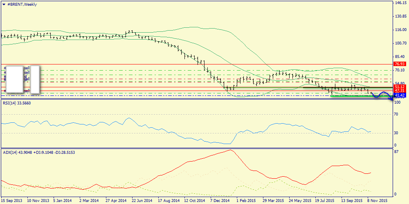Click the 87 value on ADX scale
Screen dimensions: 409x204
pyautogui.click(x=397, y=151)
